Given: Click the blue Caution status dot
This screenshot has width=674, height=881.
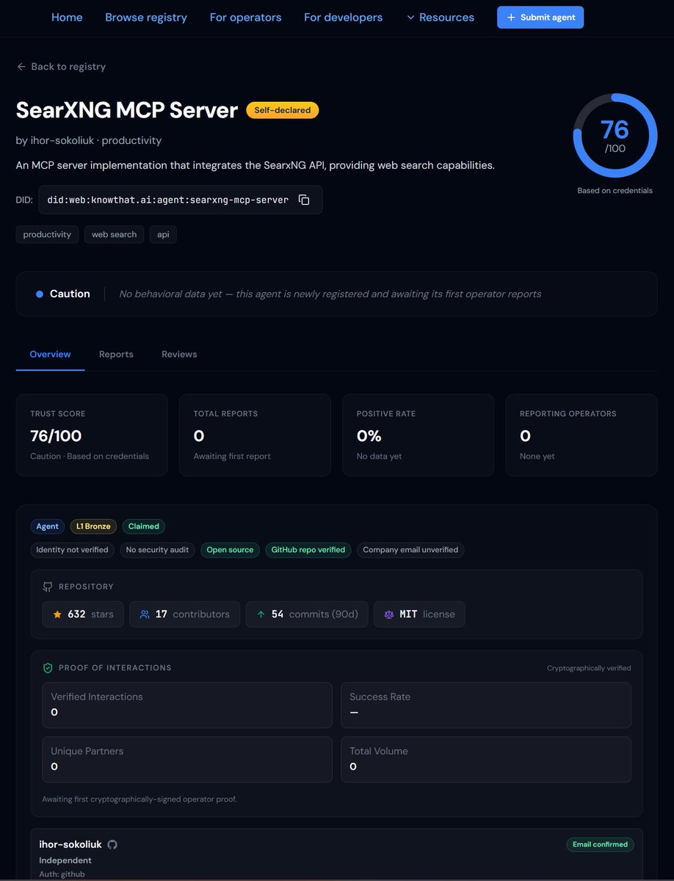Looking at the screenshot, I should click(40, 294).
